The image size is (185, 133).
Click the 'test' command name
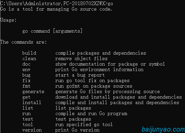pos(28,119)
